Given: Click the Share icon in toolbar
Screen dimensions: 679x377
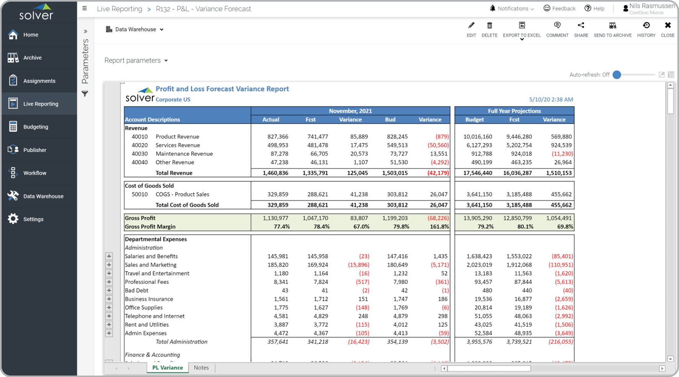Looking at the screenshot, I should click(x=581, y=26).
